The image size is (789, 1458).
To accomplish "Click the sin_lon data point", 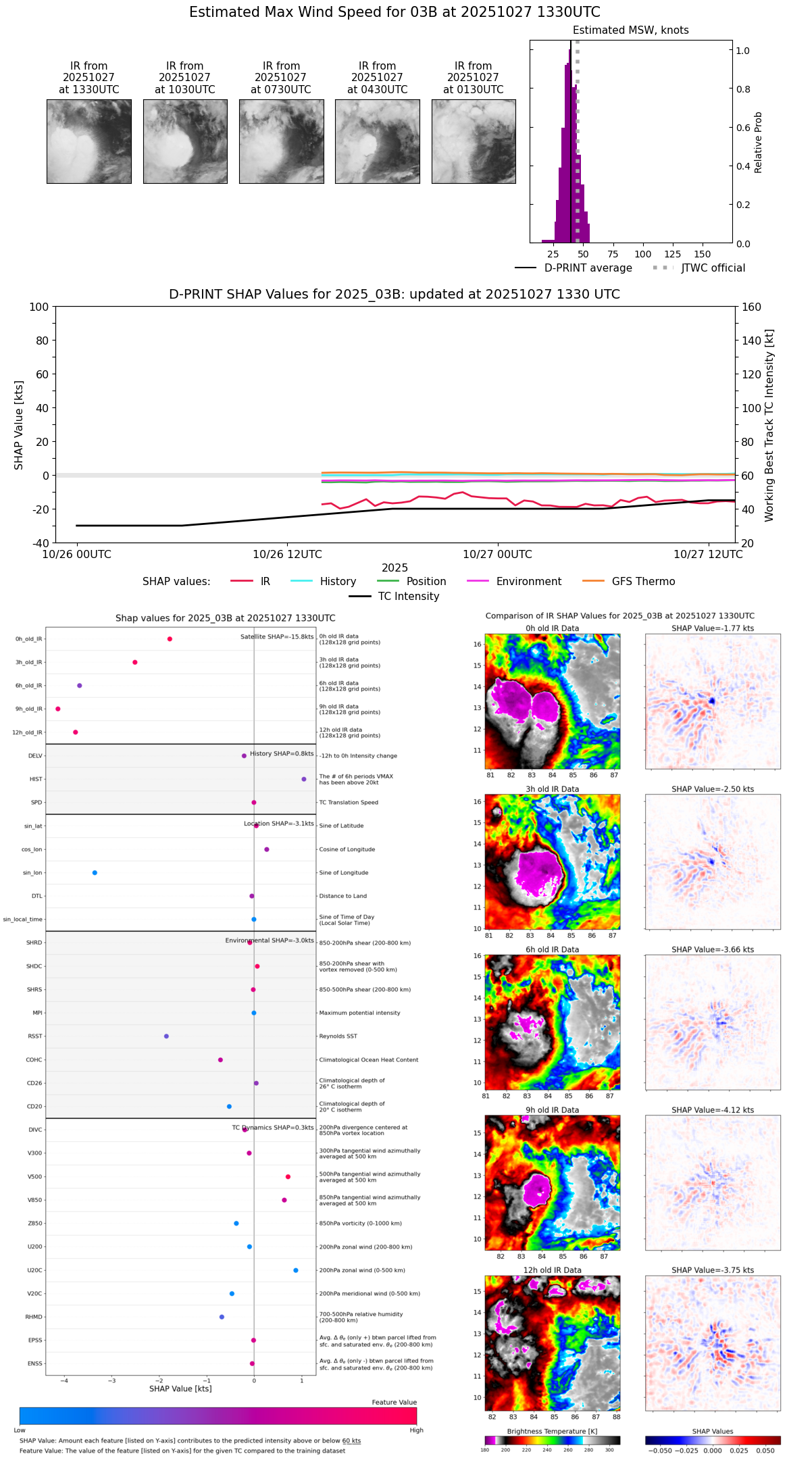I will [95, 873].
